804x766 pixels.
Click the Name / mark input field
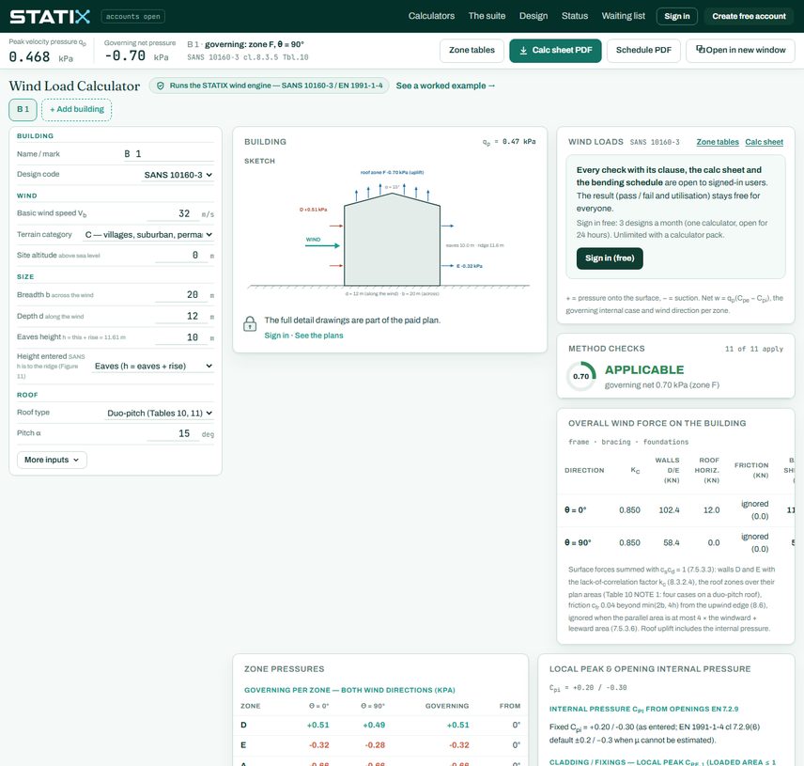[168, 154]
